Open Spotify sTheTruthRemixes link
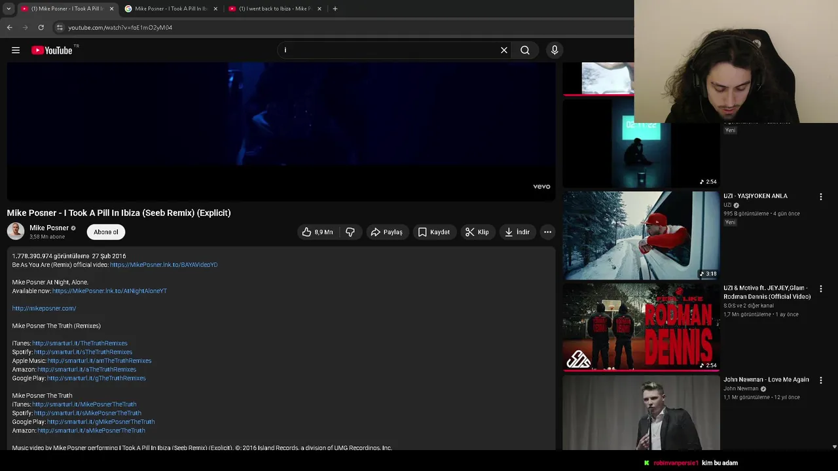838x471 pixels. point(83,352)
